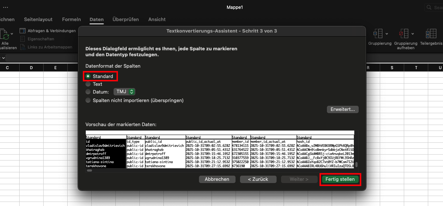Select the Datum radio button
Image resolution: width=443 pixels, height=206 pixels.
point(88,92)
